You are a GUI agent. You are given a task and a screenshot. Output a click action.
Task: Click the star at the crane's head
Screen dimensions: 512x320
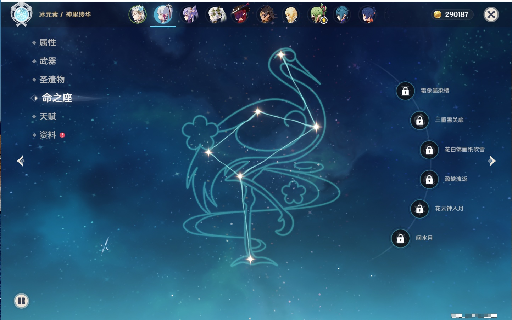coord(281,55)
